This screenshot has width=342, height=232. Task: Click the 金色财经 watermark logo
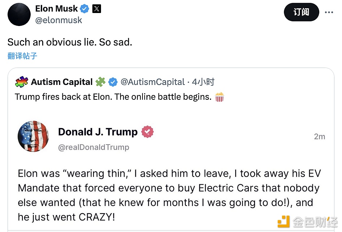pyautogui.click(x=307, y=221)
